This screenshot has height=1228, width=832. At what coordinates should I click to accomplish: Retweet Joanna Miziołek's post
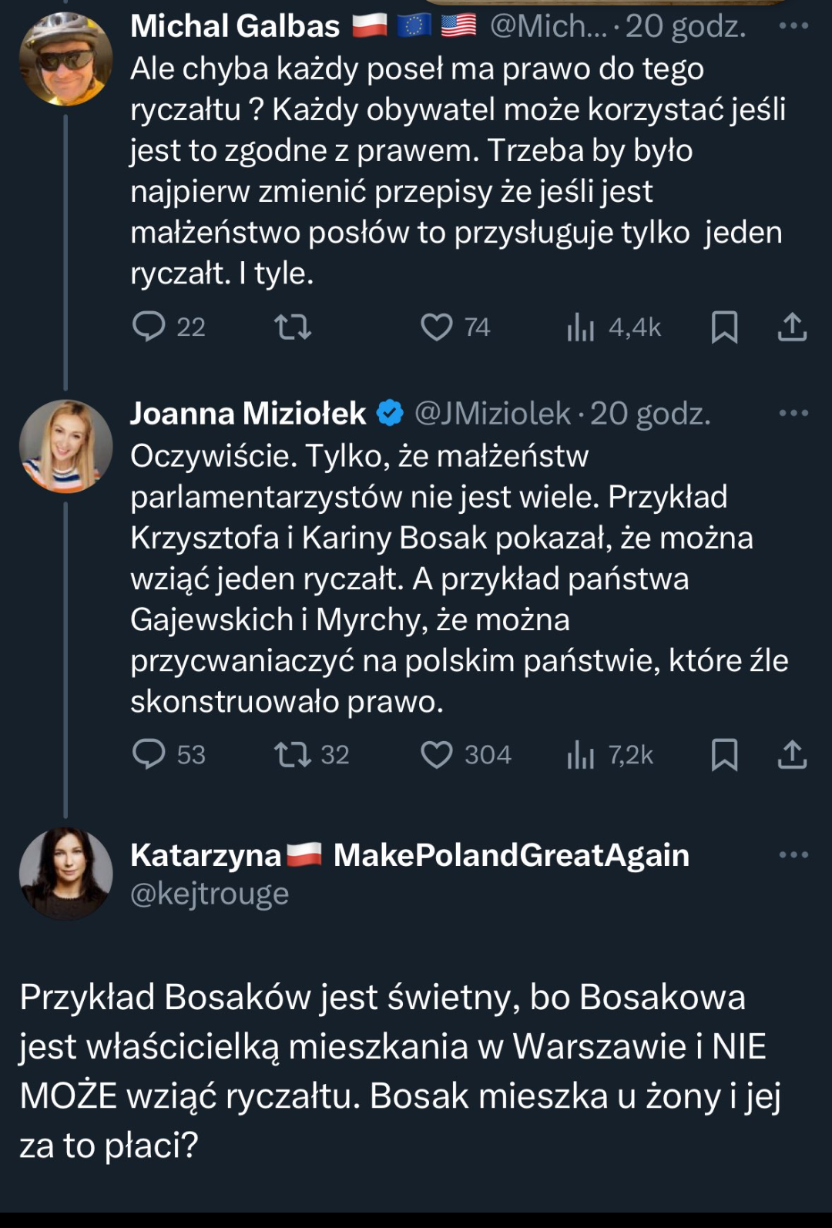tap(294, 754)
